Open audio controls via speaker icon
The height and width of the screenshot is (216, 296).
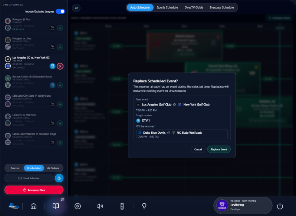pos(100,206)
